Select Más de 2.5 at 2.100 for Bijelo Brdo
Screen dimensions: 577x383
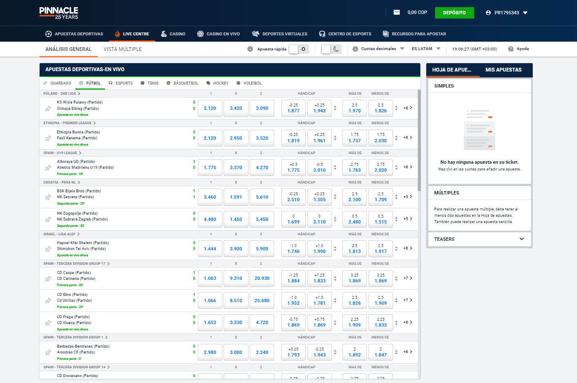355,197
